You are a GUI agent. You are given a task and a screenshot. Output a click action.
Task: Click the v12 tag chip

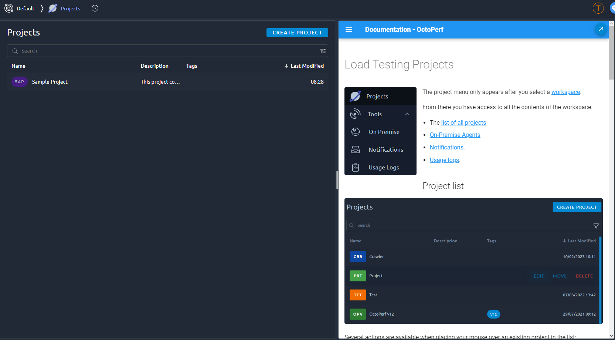tap(493, 314)
